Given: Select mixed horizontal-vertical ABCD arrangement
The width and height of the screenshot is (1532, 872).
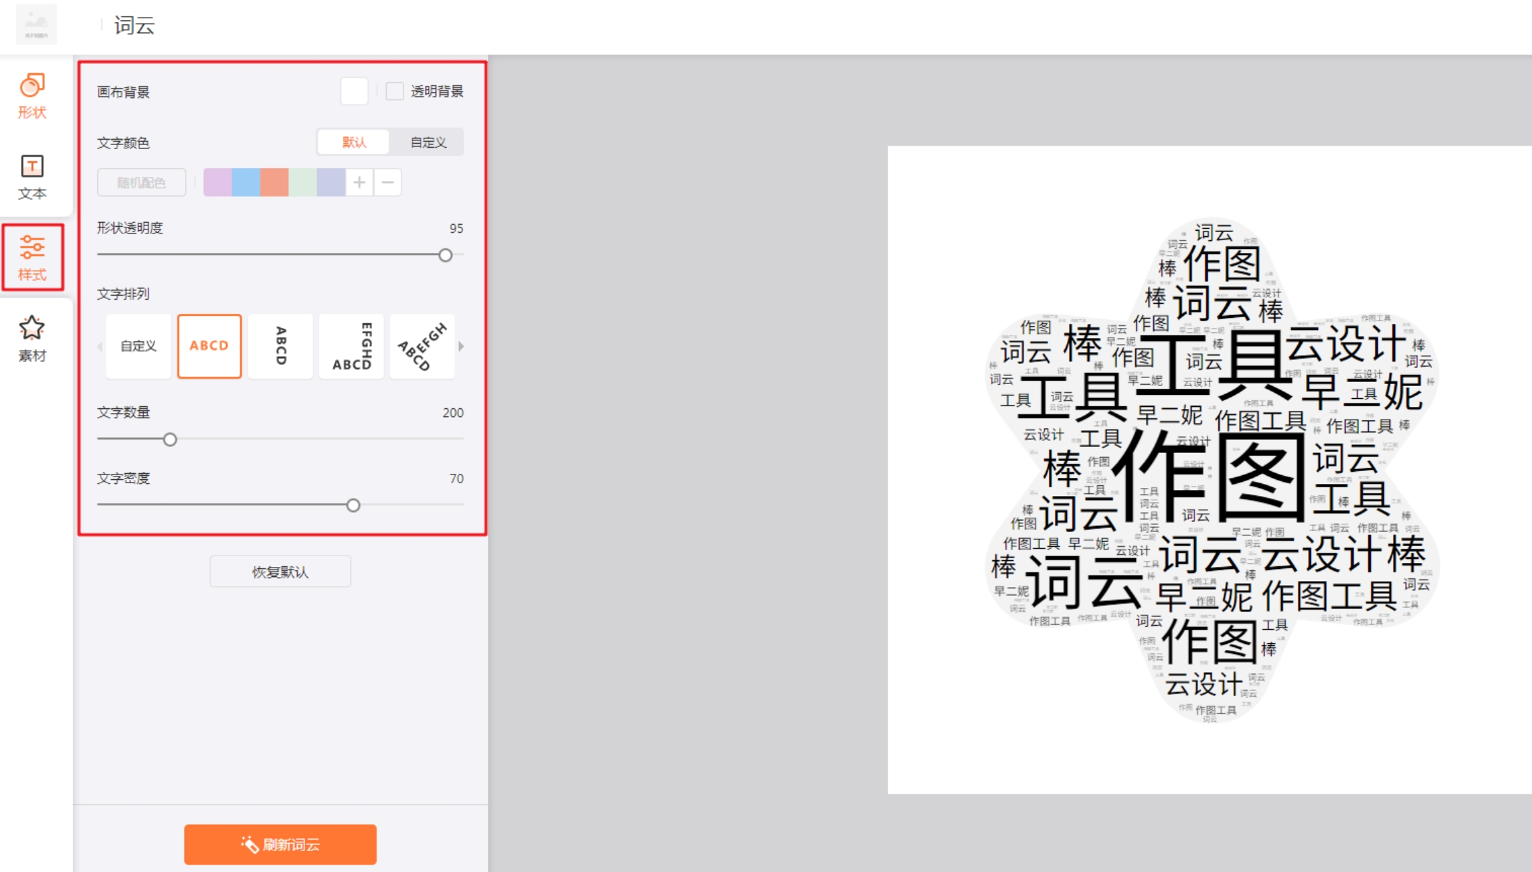Looking at the screenshot, I should click(x=352, y=346).
